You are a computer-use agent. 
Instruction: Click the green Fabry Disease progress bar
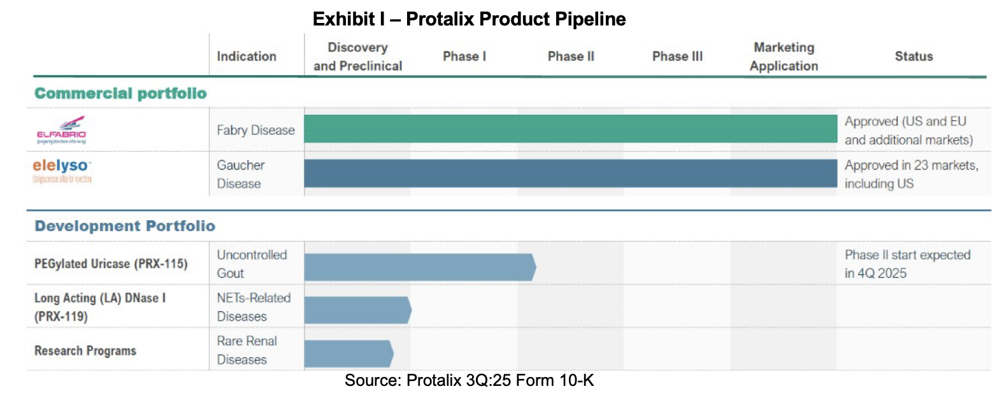pyautogui.click(x=570, y=129)
